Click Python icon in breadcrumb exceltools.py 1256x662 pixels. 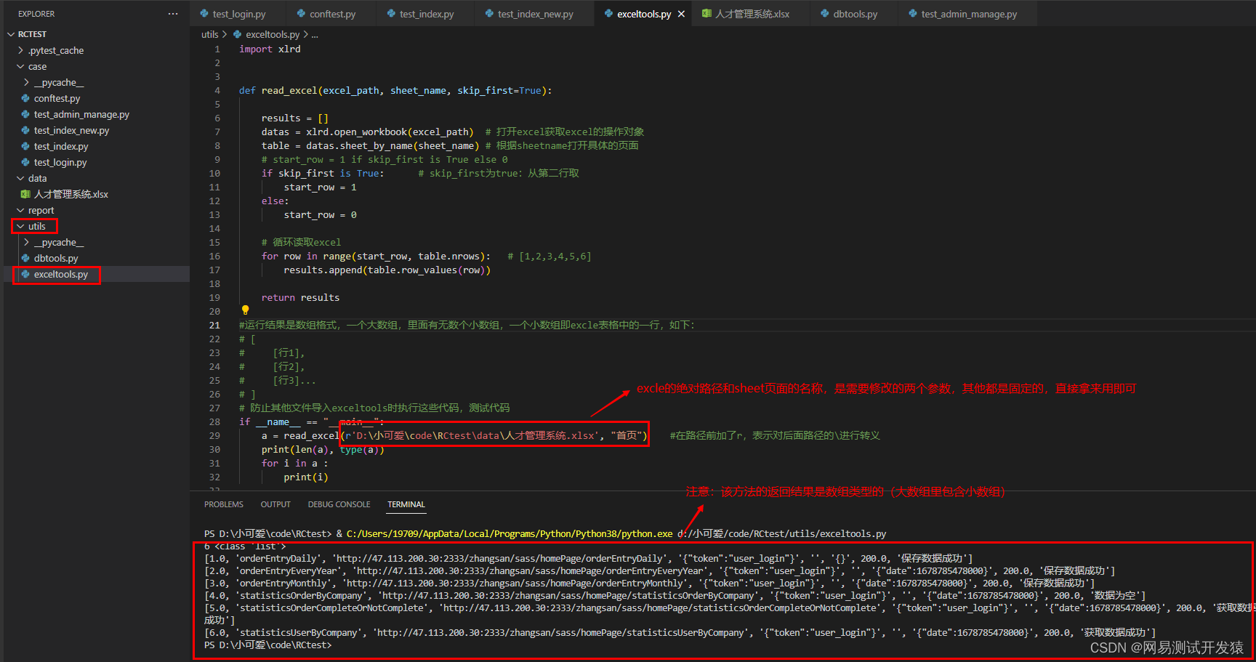point(238,34)
